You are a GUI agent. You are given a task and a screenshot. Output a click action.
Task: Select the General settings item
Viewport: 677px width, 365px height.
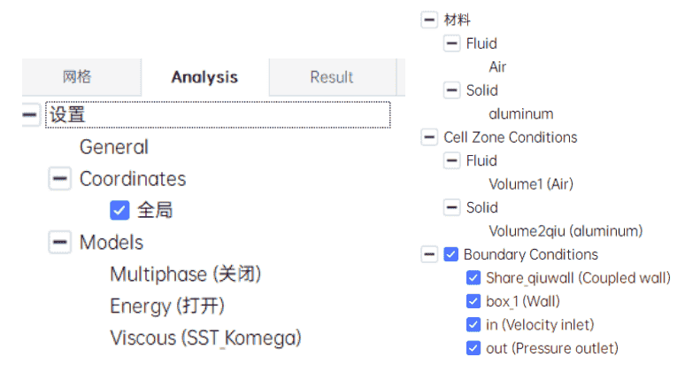(114, 147)
